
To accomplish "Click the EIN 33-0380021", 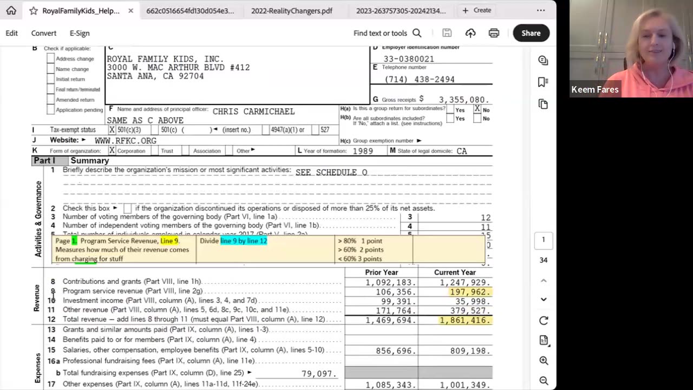I will (409, 59).
